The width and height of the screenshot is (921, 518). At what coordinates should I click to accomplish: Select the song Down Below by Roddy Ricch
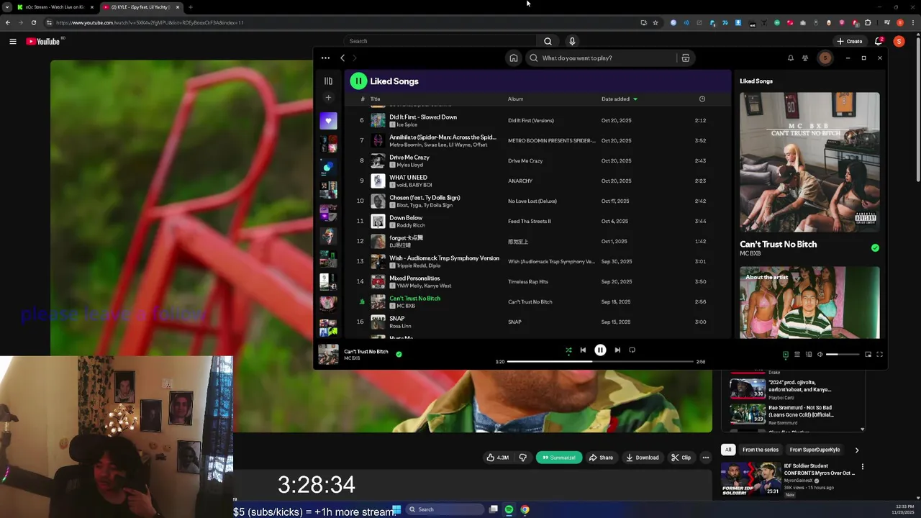click(x=406, y=218)
